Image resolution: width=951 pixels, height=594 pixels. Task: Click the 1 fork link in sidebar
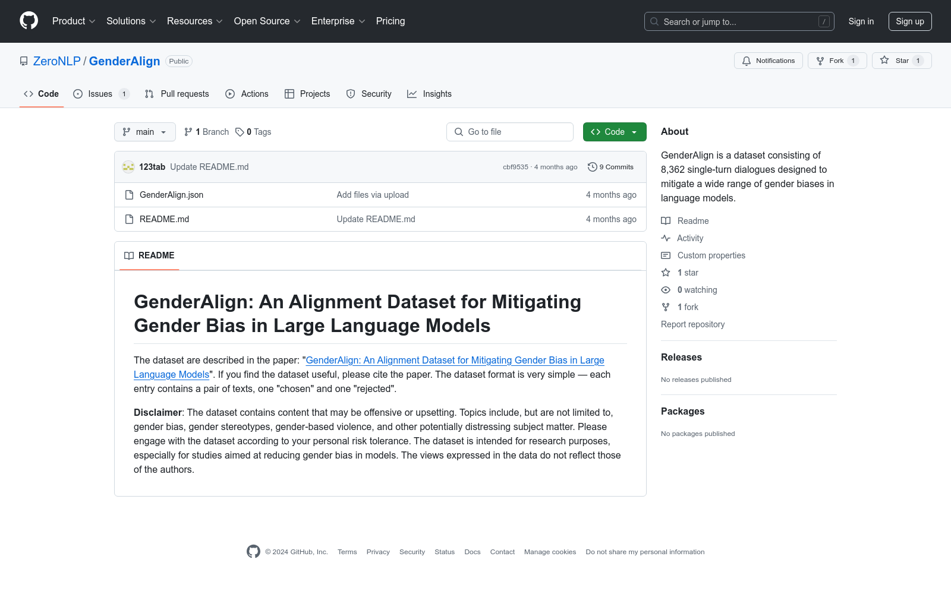pos(680,307)
